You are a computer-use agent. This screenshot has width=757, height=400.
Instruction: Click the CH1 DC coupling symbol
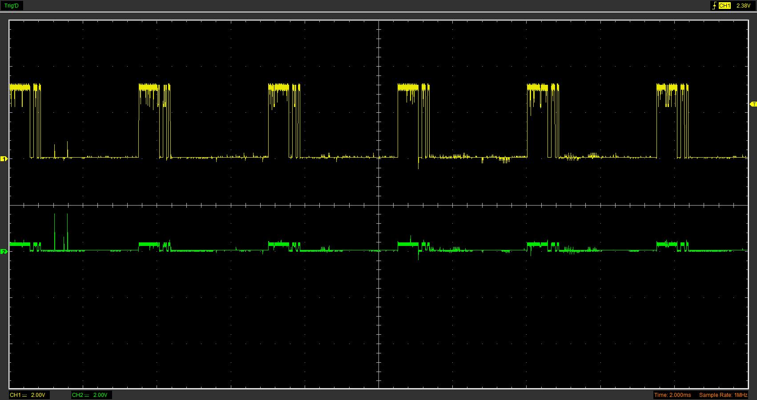tap(24, 395)
